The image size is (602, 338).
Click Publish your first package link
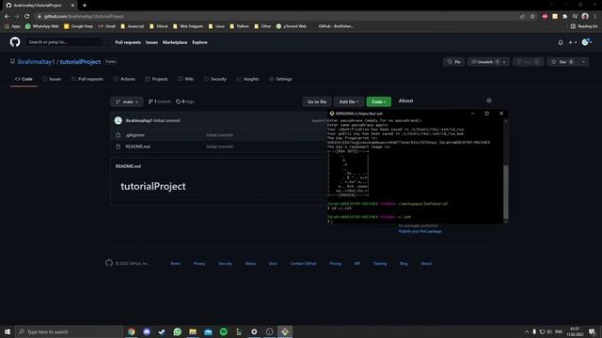pos(420,231)
